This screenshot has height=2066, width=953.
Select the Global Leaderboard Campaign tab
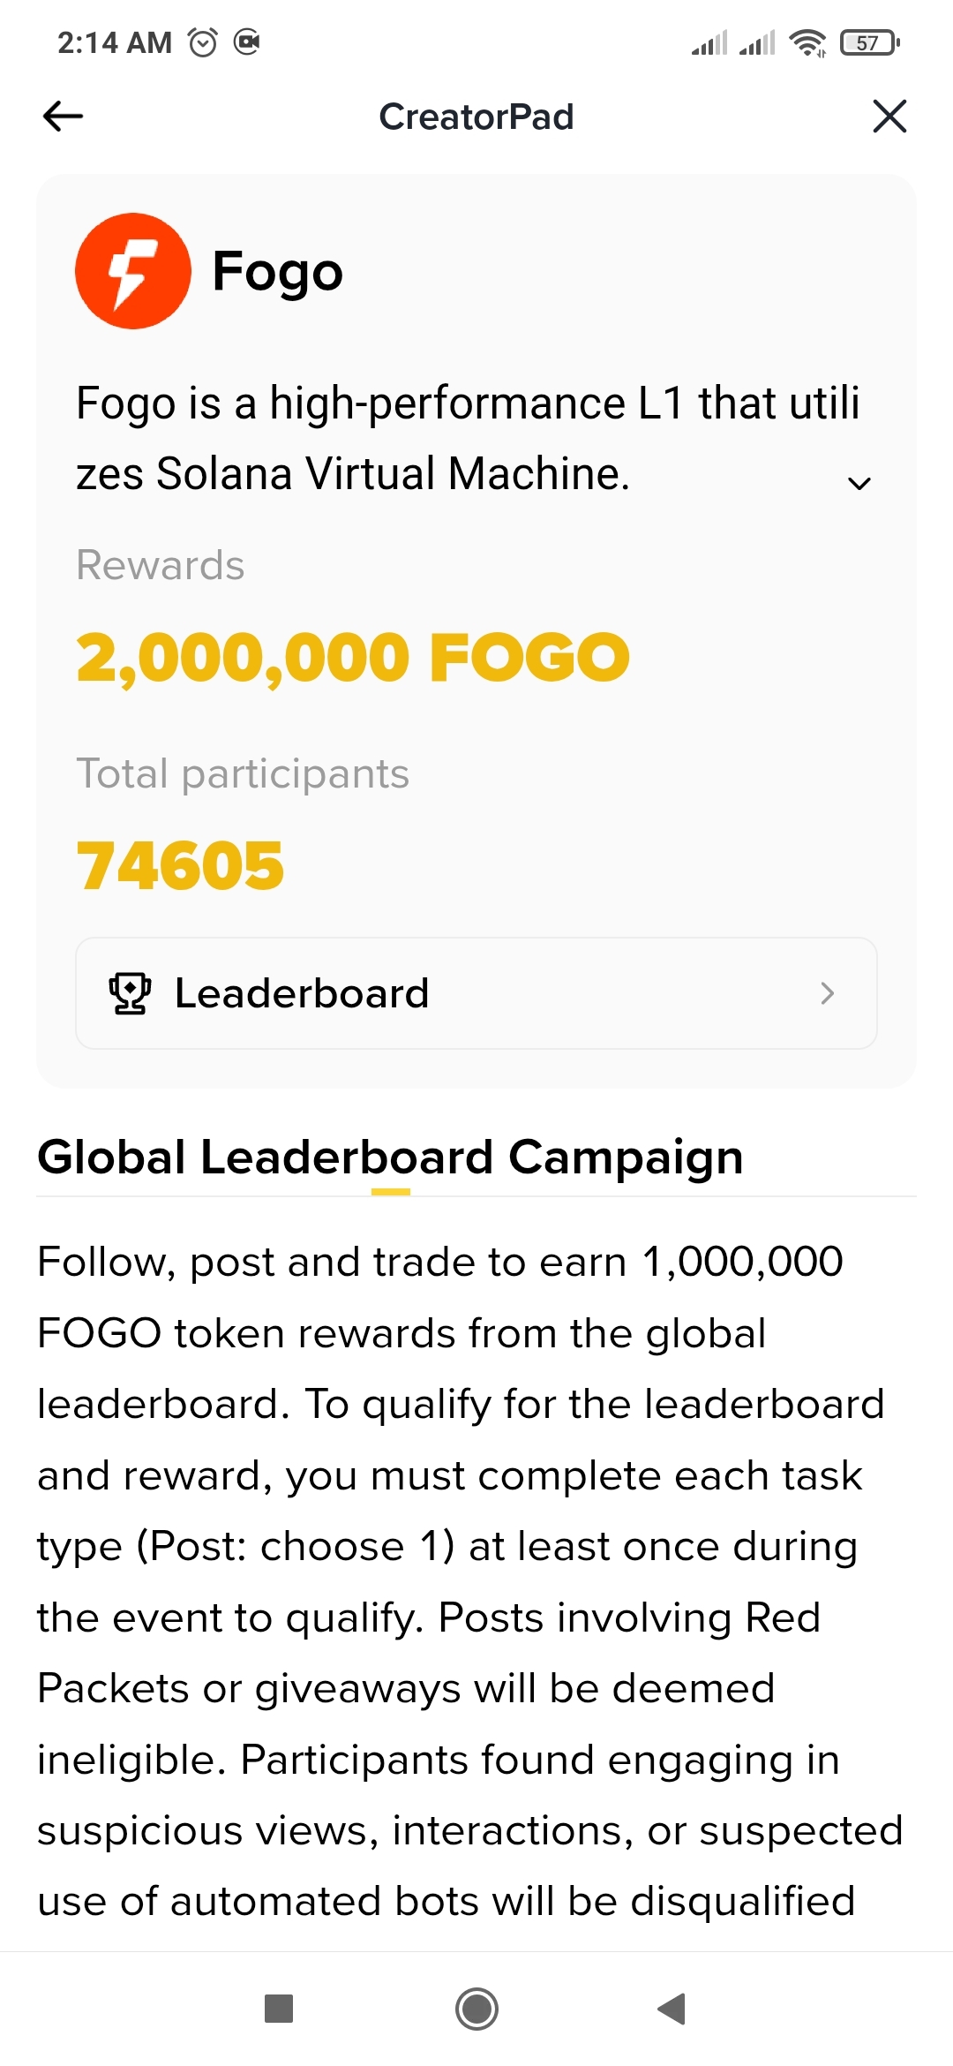click(x=390, y=1157)
